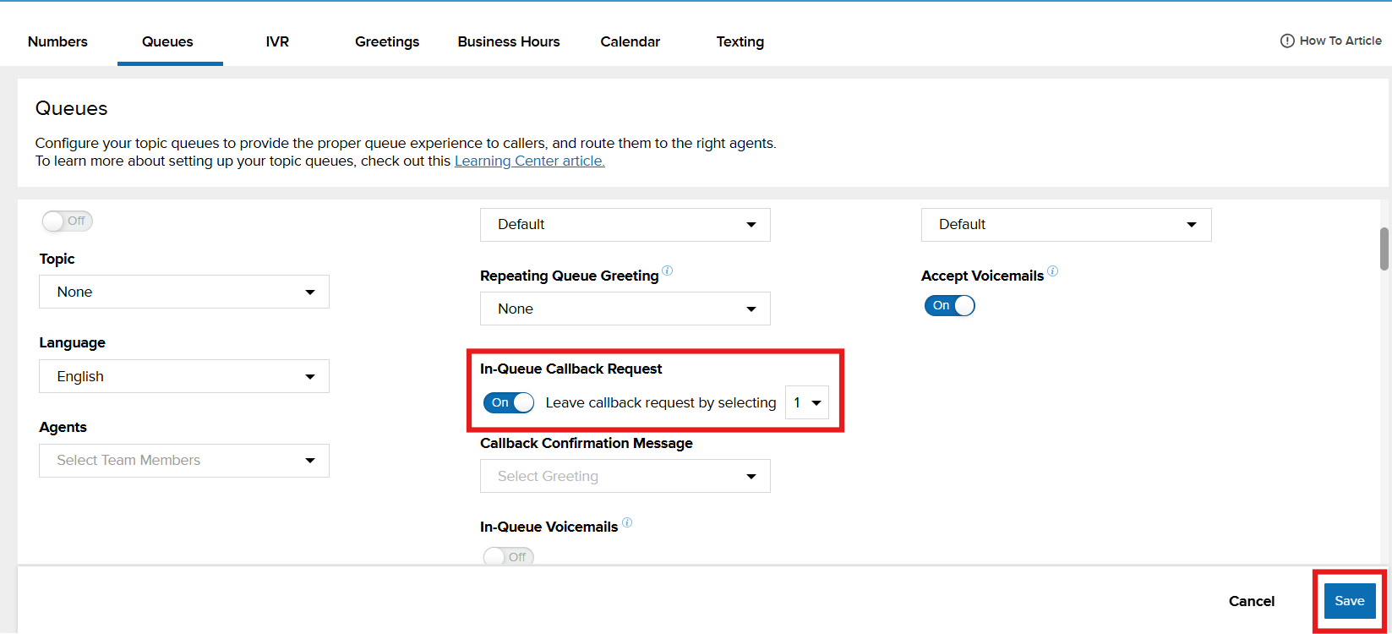Follow the Learning Center article link
The width and height of the screenshot is (1392, 634).
(530, 161)
